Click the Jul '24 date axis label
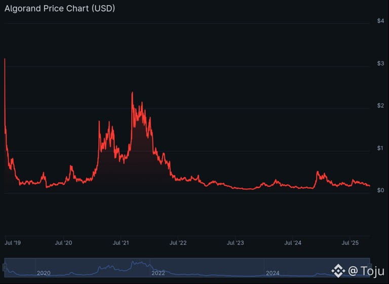This screenshot has height=284, width=389. point(292,242)
